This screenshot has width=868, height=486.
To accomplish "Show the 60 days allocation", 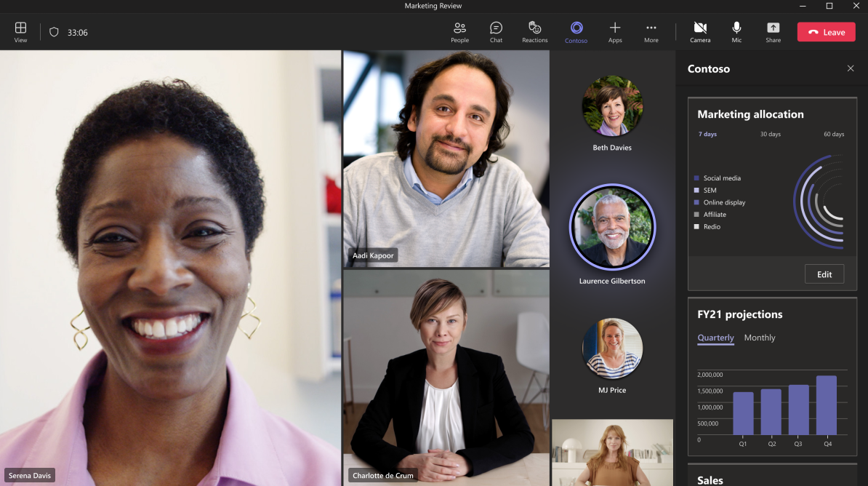I will [x=833, y=134].
